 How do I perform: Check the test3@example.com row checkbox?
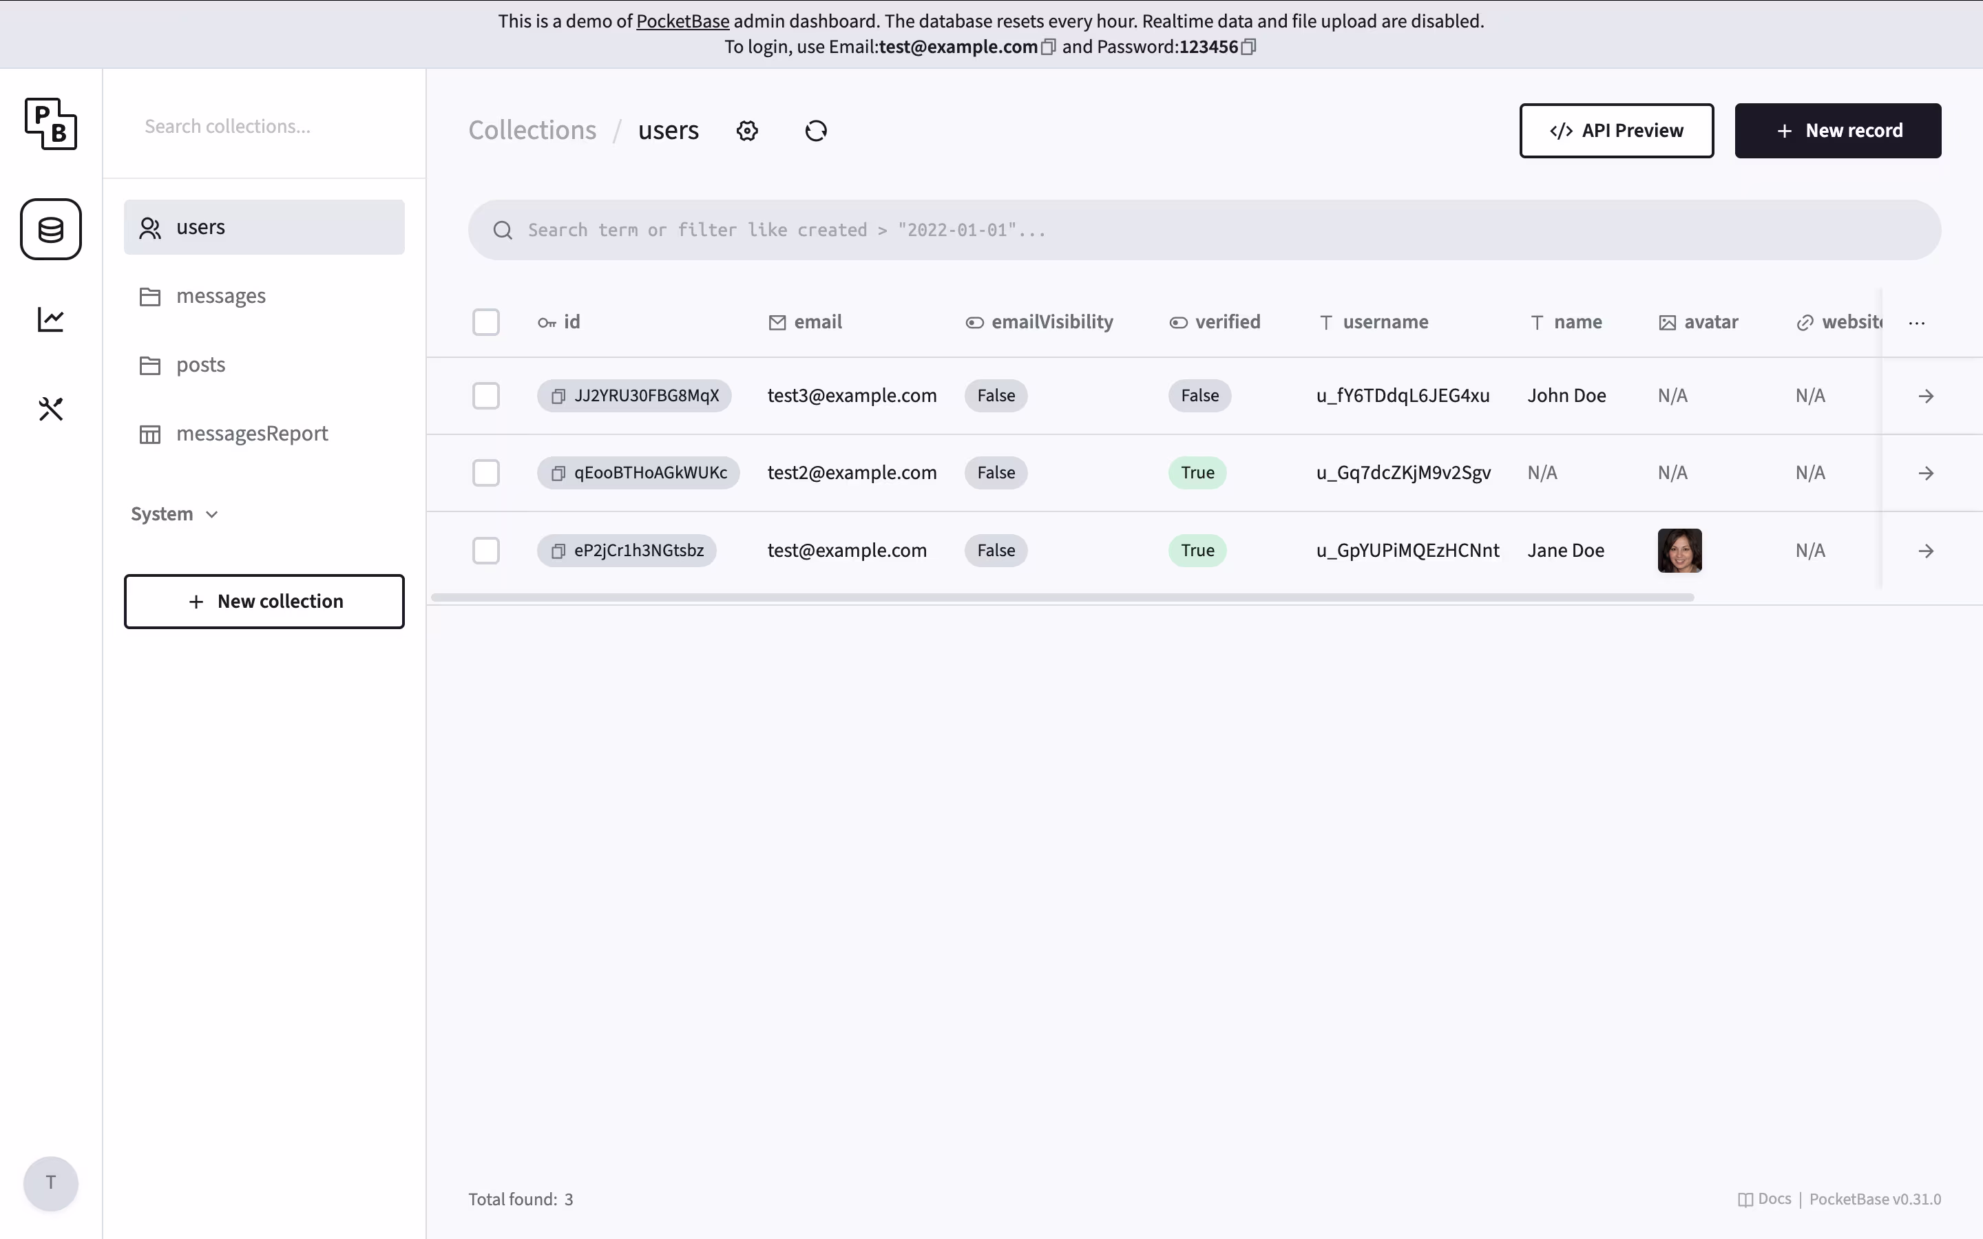click(486, 396)
